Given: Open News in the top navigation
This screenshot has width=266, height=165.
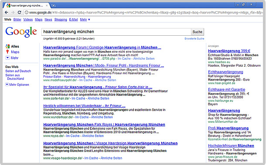Looking at the screenshot, I should click(x=48, y=20).
